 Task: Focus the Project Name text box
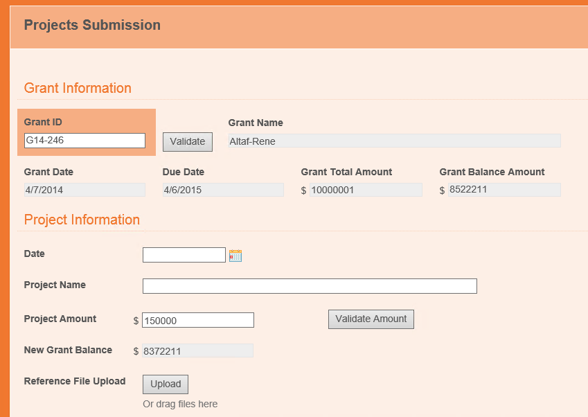[x=310, y=286]
